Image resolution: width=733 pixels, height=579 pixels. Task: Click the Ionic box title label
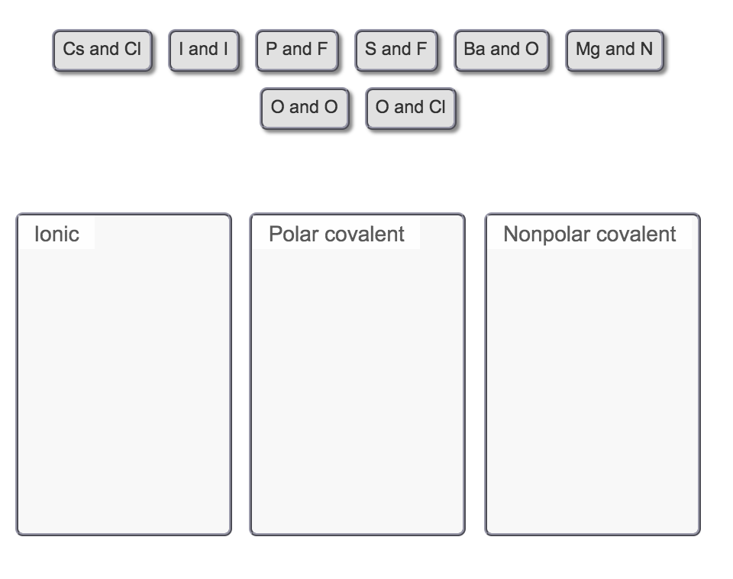pos(56,235)
